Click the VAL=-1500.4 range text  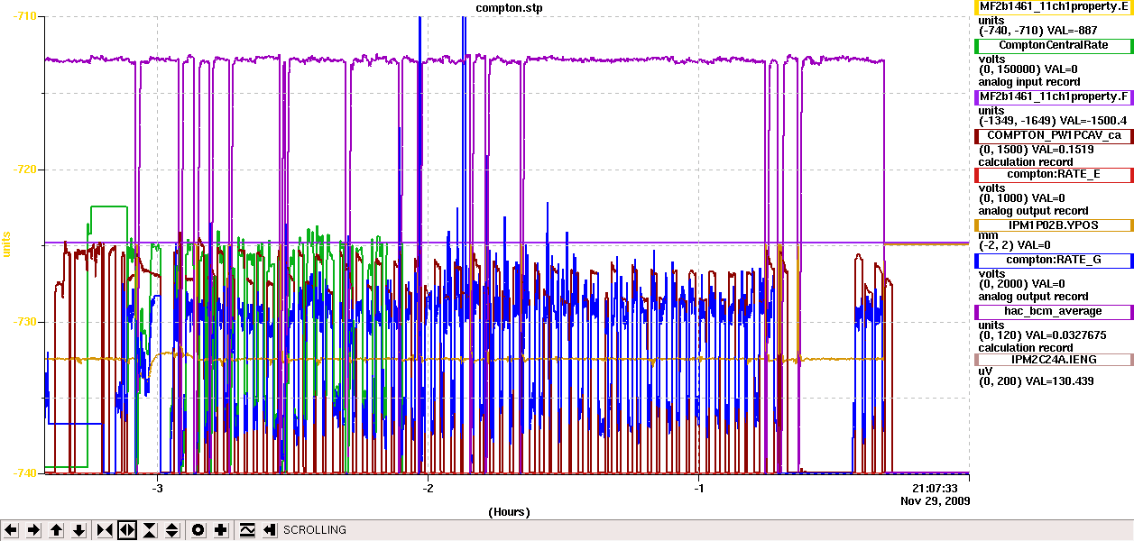(1054, 120)
